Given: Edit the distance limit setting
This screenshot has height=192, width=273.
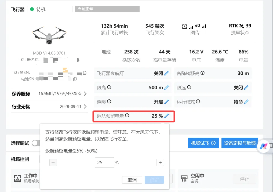Looking at the screenshot, I should (246, 88).
